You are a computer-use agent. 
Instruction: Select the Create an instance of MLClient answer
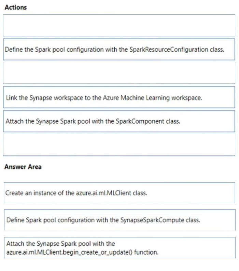[x=119, y=193]
